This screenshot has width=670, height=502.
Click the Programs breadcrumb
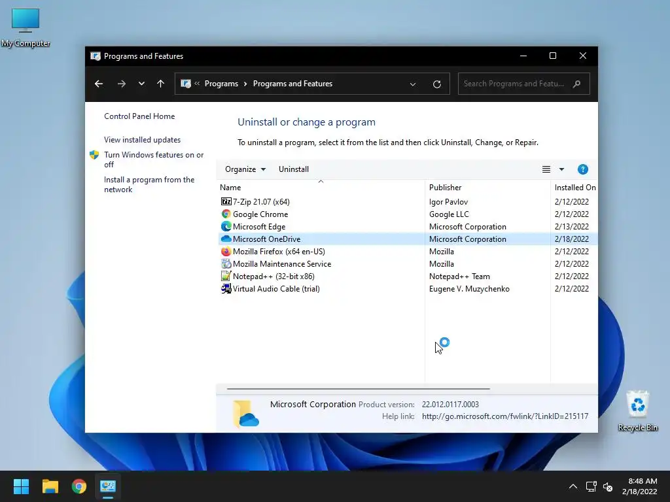[x=221, y=84]
